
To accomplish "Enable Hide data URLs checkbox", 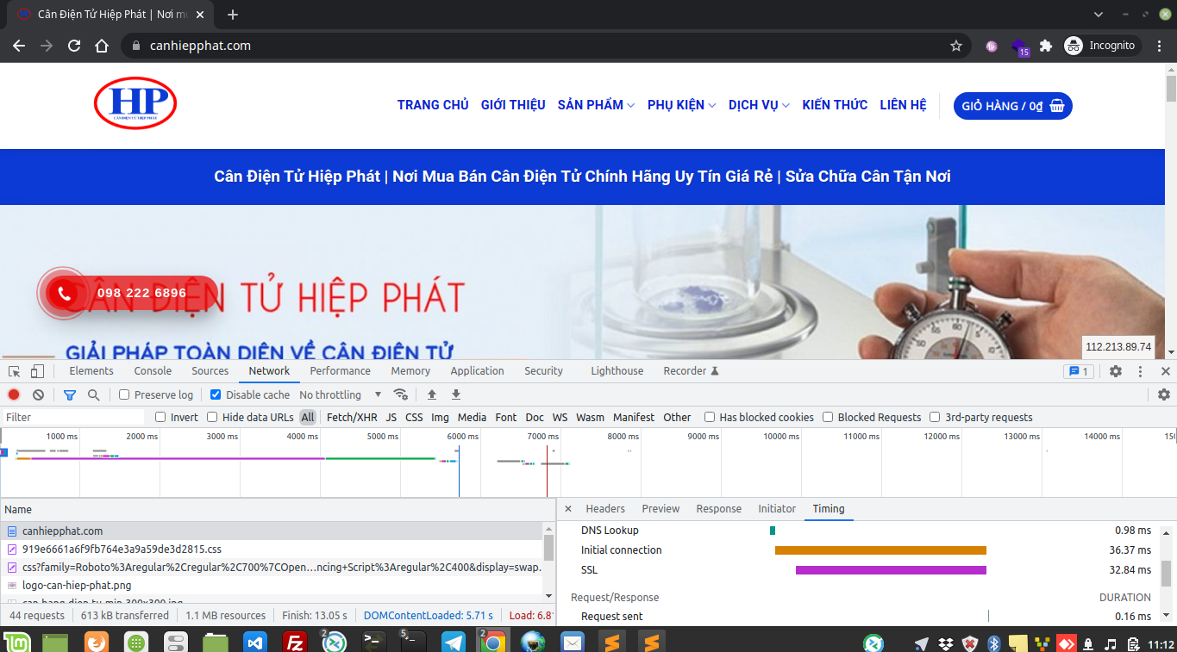I will 212,417.
